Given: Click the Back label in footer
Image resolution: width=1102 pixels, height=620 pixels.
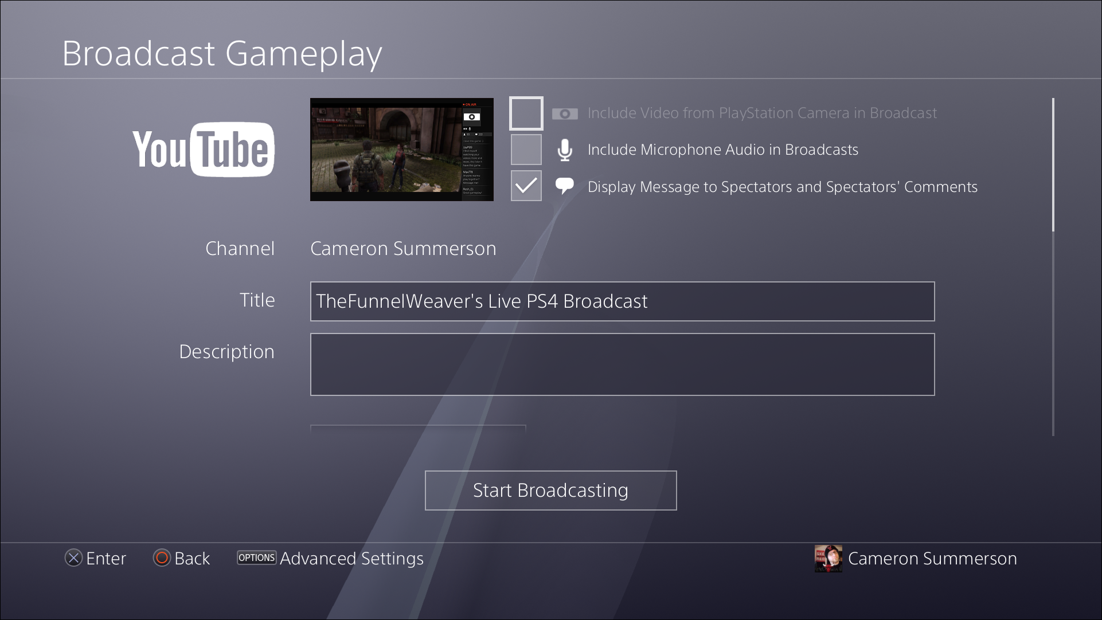Looking at the screenshot, I should click(192, 559).
